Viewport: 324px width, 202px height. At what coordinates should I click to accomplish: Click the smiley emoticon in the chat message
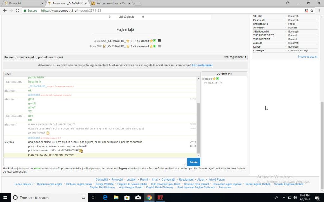pos(47,133)
